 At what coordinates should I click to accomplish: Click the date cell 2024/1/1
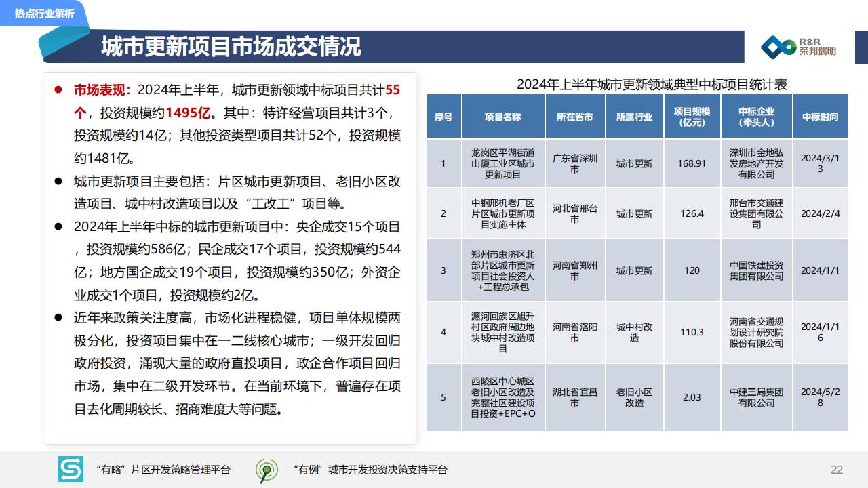click(820, 270)
